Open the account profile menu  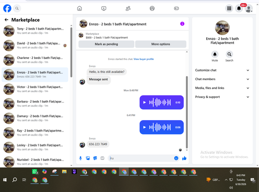point(249,9)
